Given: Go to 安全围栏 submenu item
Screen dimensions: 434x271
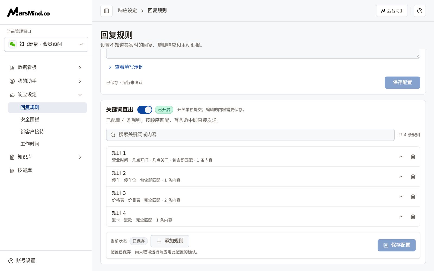Looking at the screenshot, I should click(x=47, y=120).
